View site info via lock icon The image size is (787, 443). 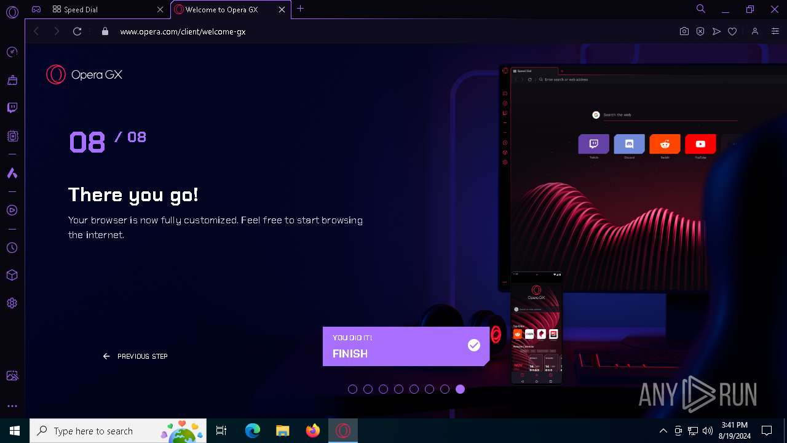pos(105,31)
